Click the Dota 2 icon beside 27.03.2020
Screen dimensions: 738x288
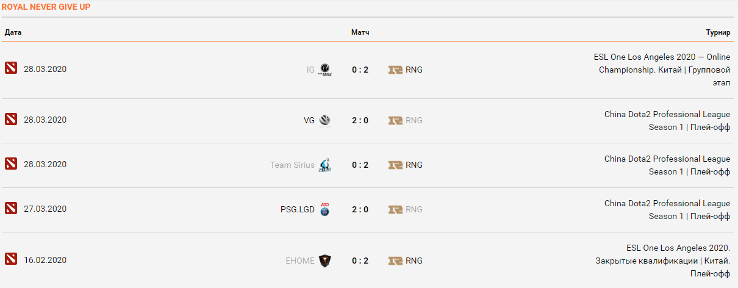point(11,209)
